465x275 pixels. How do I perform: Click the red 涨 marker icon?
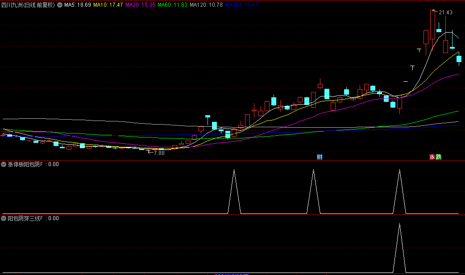(432, 157)
